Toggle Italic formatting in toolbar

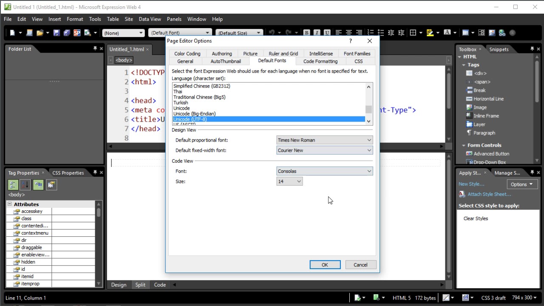click(x=317, y=33)
